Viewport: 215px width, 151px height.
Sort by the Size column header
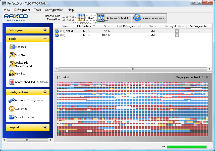coord(106,26)
